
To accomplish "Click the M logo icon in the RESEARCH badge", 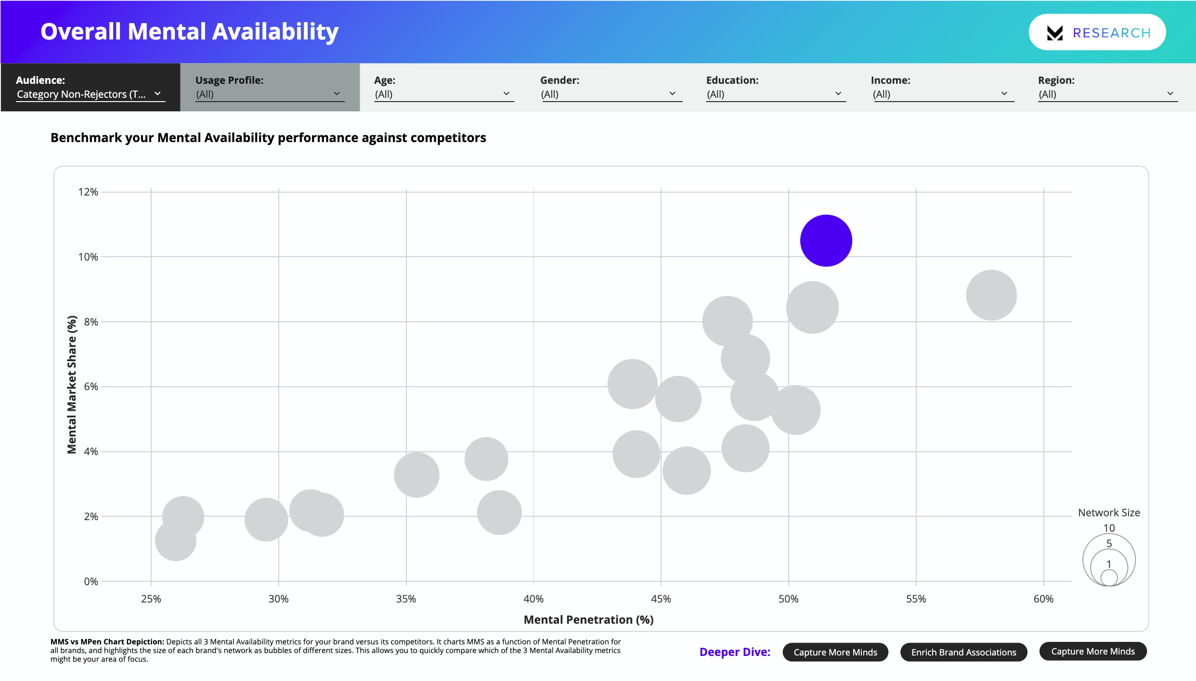I will coord(1054,32).
